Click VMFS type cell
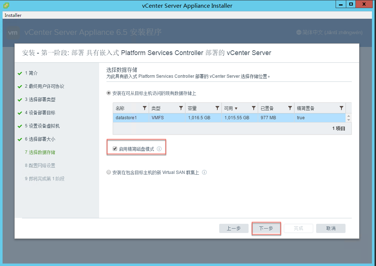This screenshot has height=266, width=376. click(x=167, y=118)
